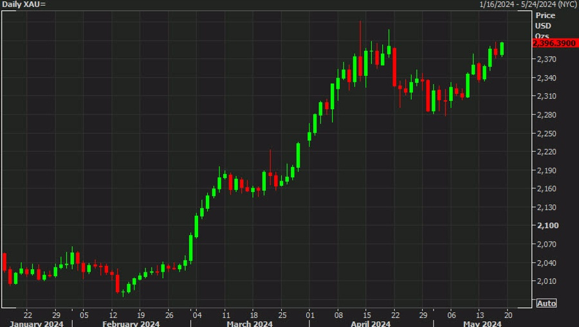Click the 13 date tick under May

480,315
